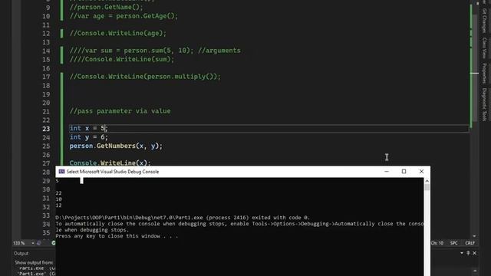Click the console output value 22

point(58,193)
